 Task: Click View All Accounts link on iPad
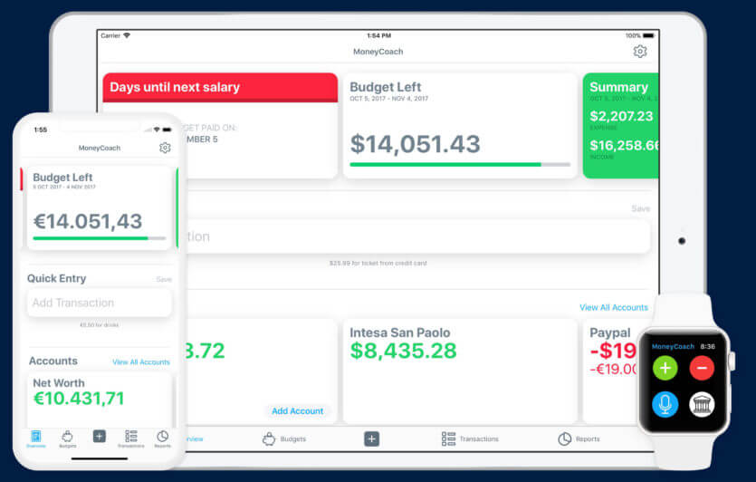613,308
